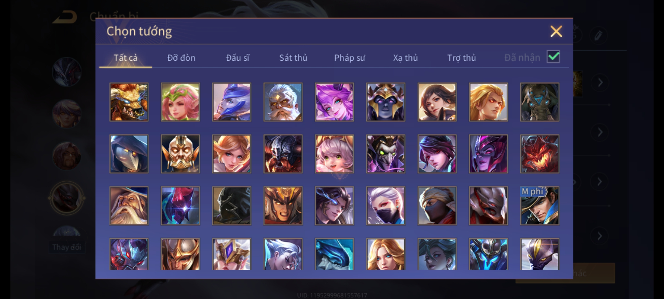
Task: Close the Chọn tướng dialog
Action: tap(556, 31)
